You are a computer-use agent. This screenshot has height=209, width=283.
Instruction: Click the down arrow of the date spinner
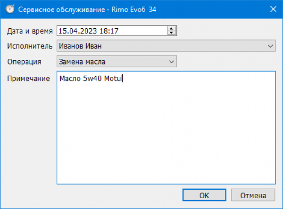(x=171, y=33)
